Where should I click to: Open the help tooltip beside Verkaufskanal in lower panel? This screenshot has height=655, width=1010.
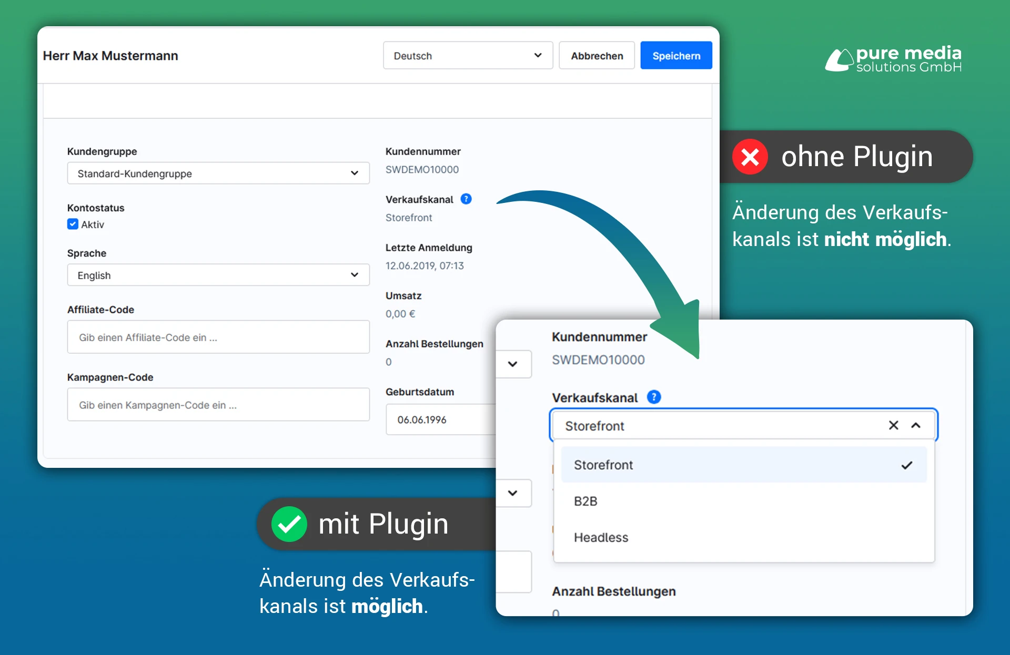654,397
